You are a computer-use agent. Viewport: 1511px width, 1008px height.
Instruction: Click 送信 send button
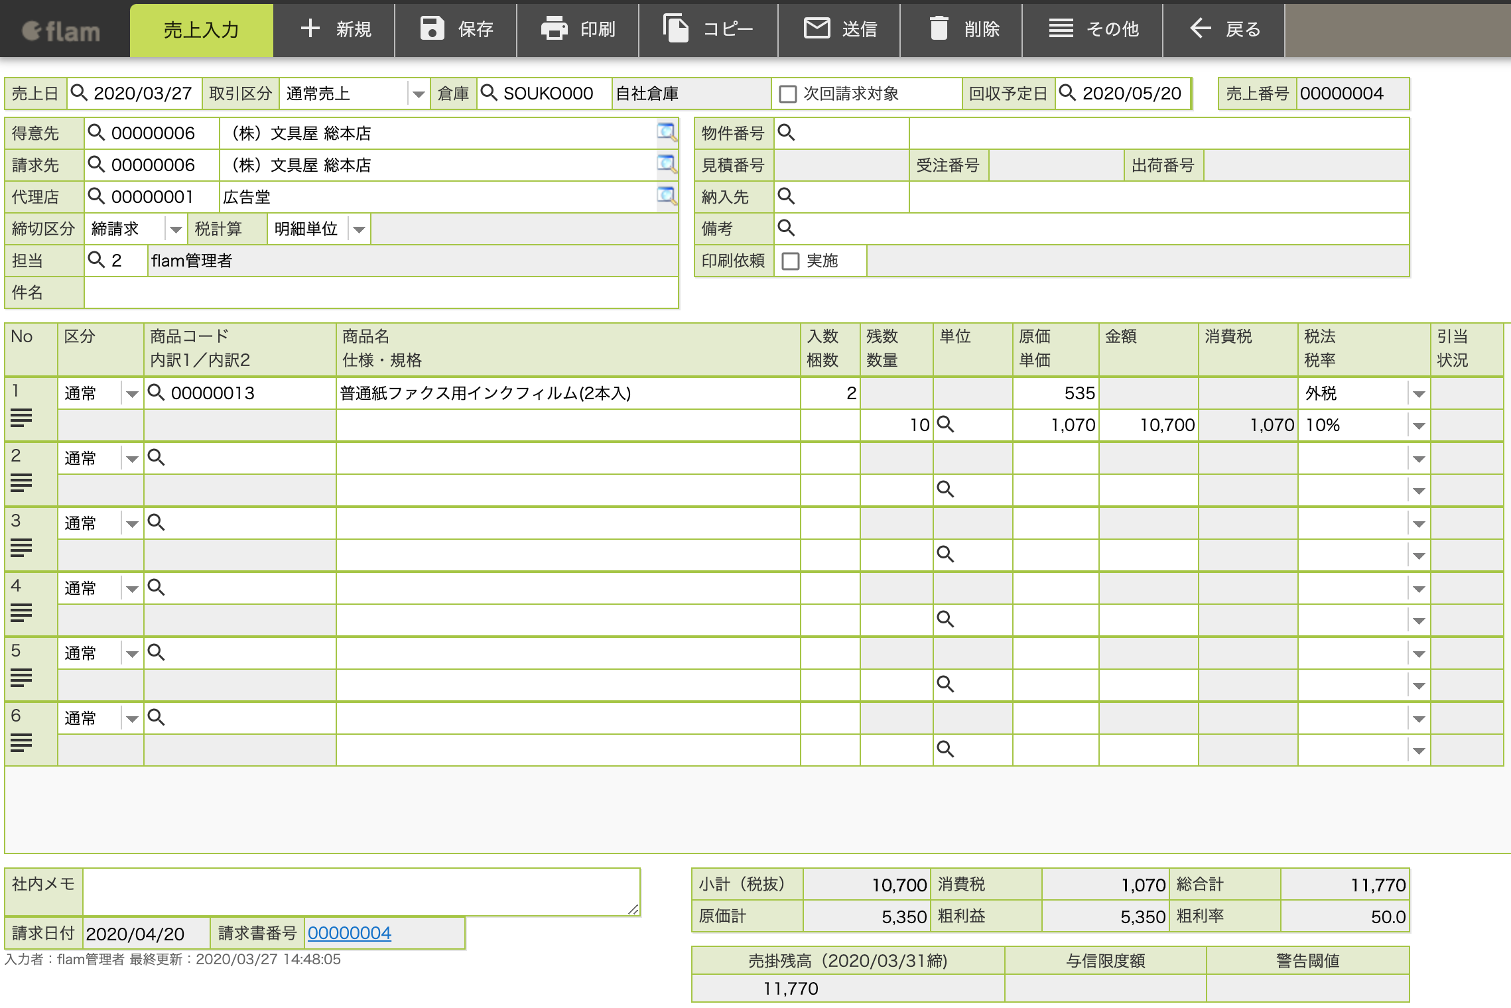pyautogui.click(x=840, y=30)
